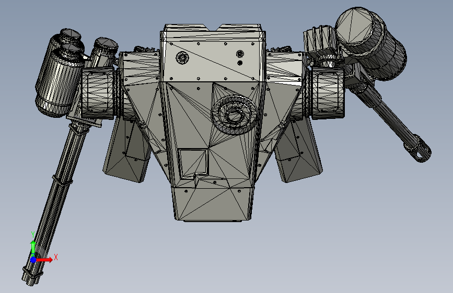This screenshot has height=293, width=453.
Task: Click the blue Z axis dot of the triad
Action: (33, 260)
